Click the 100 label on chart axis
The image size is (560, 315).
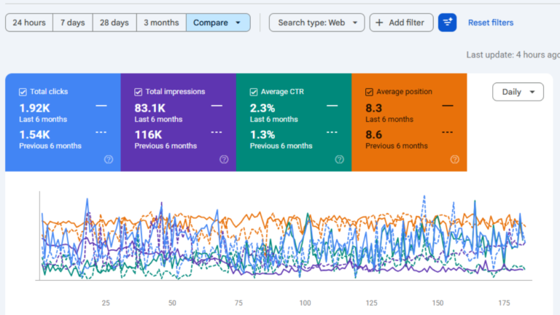pos(305,303)
